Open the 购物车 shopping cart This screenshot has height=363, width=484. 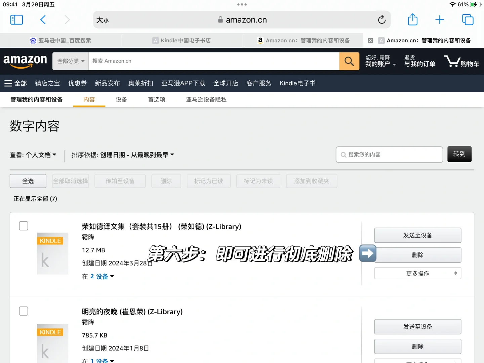coord(461,61)
